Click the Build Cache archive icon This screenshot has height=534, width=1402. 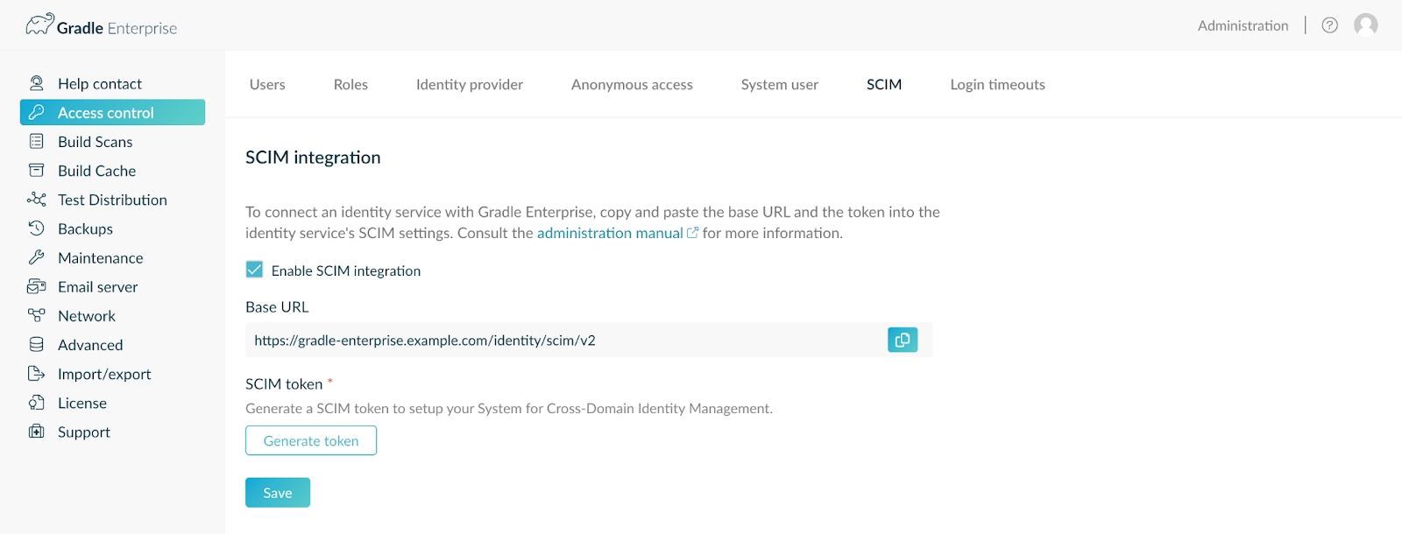click(37, 170)
